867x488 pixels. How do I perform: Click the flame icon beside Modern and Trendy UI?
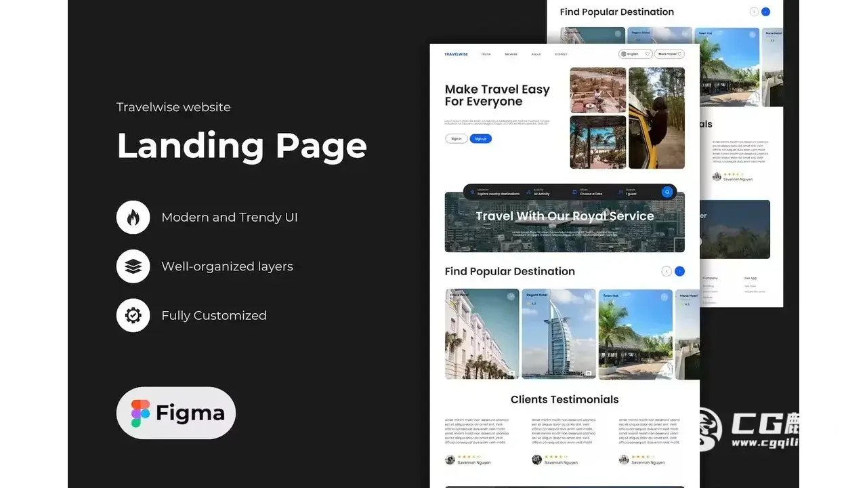(133, 218)
